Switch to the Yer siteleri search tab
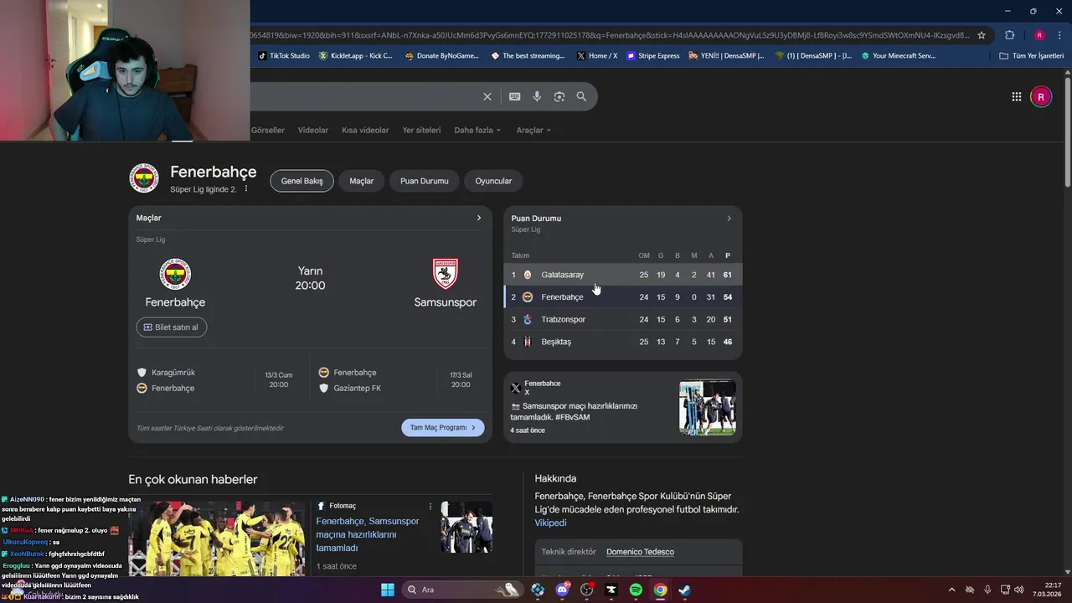Viewport: 1072px width, 603px height. (421, 130)
